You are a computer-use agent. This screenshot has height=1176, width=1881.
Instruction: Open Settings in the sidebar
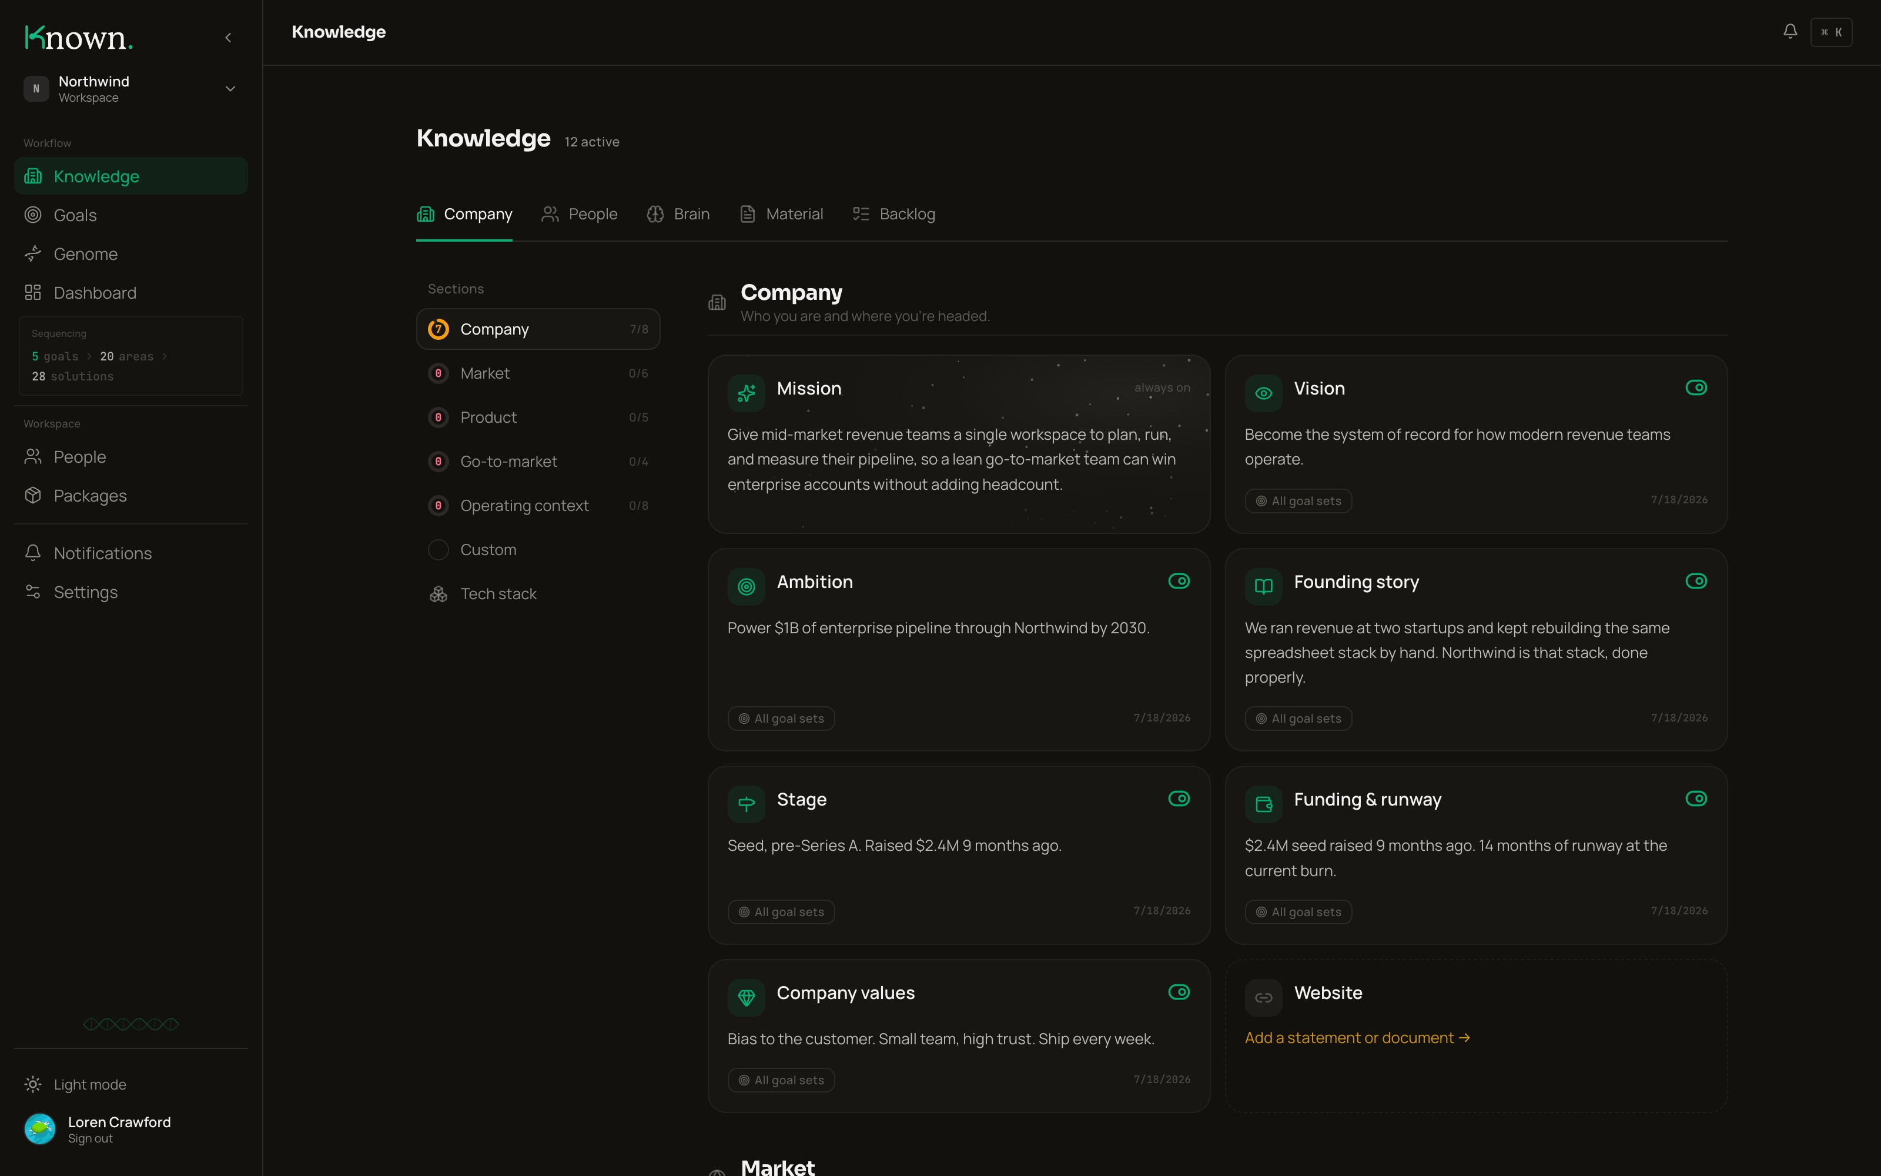[130, 592]
